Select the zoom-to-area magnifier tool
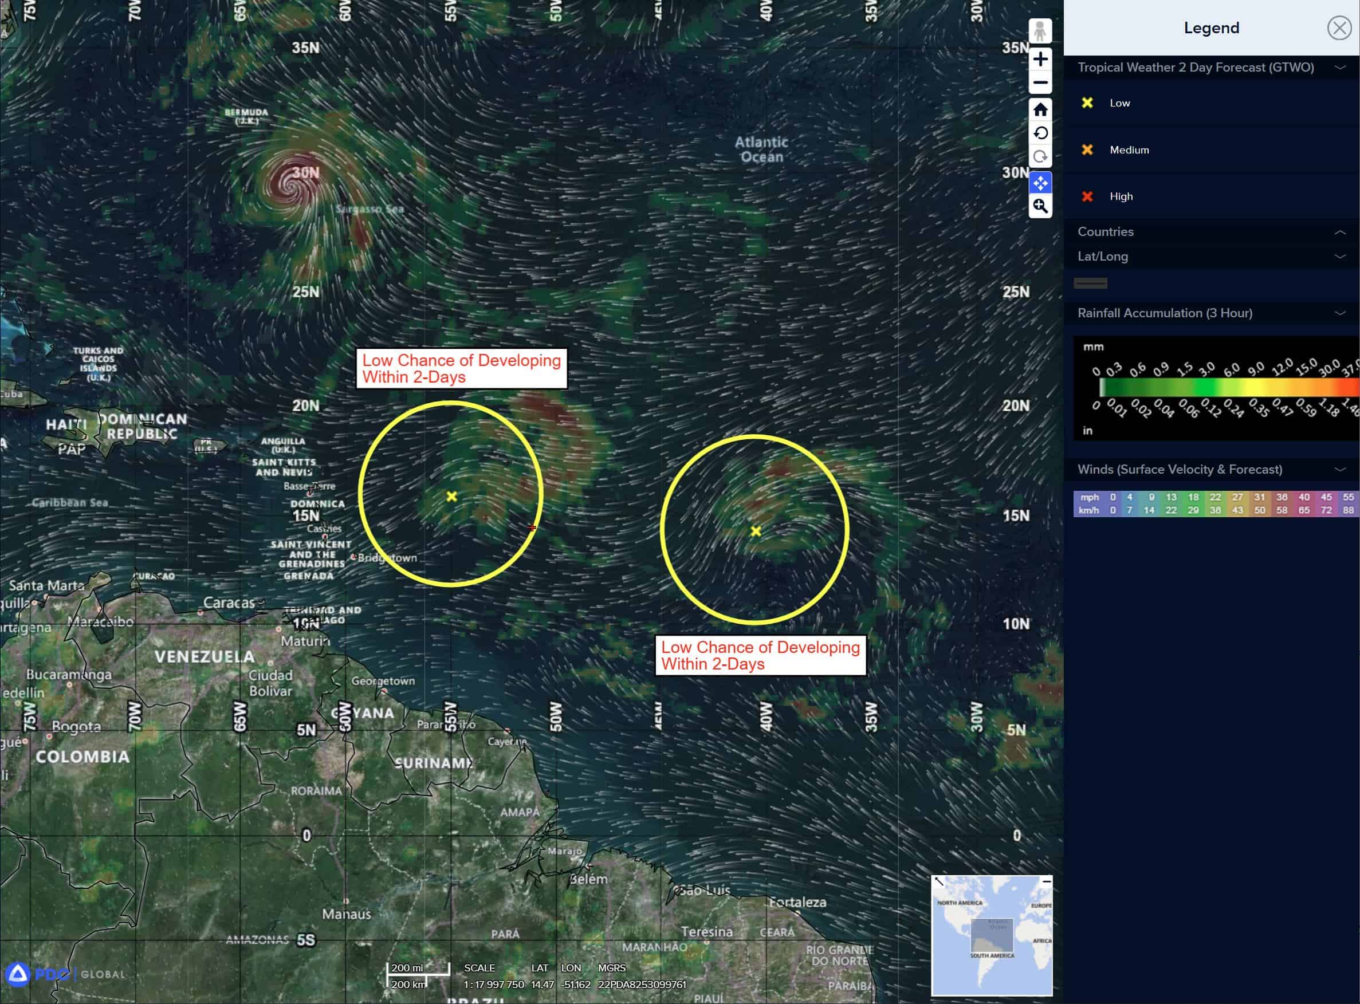 [x=1040, y=207]
